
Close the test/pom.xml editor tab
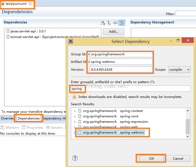(x=30, y=4)
